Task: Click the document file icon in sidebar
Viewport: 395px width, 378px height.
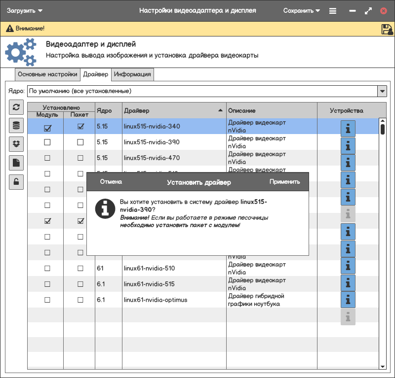Action: tap(16, 163)
